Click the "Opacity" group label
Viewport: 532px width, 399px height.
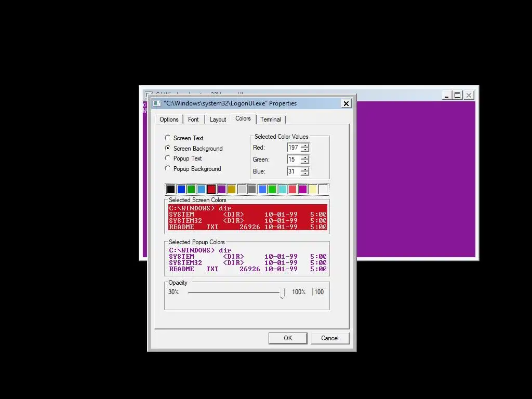178,283
